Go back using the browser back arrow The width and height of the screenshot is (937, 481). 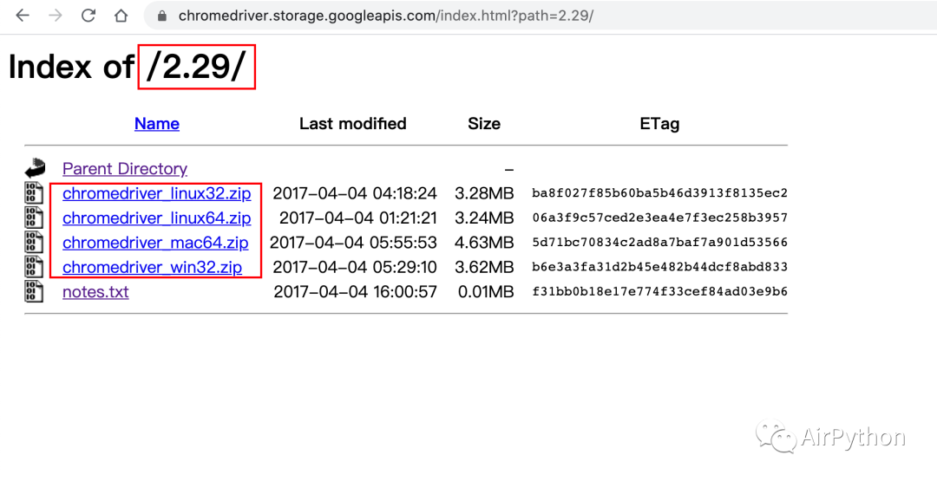click(x=23, y=16)
